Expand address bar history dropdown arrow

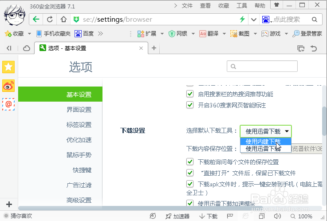pos(254,20)
